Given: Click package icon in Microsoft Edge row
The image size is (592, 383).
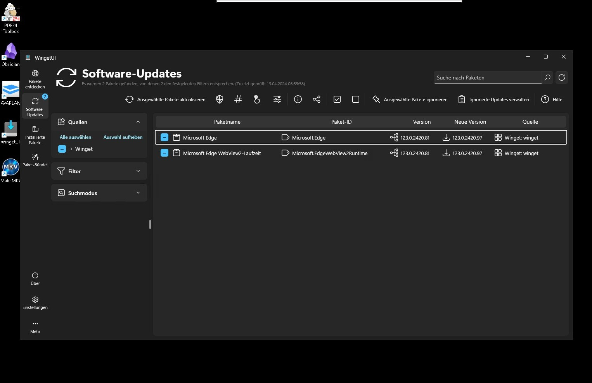Looking at the screenshot, I should point(177,137).
